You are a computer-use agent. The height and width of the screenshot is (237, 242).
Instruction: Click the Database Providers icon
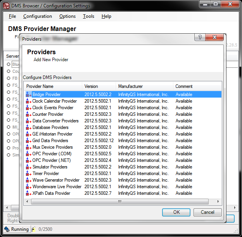29,127
